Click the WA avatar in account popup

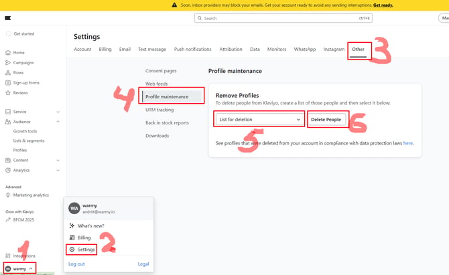pos(74,208)
